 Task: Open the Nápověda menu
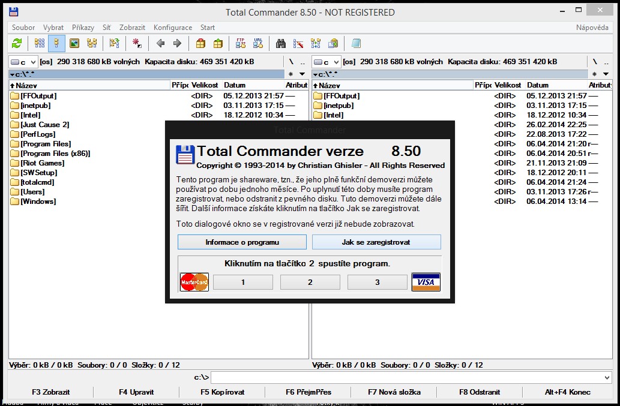pos(592,27)
